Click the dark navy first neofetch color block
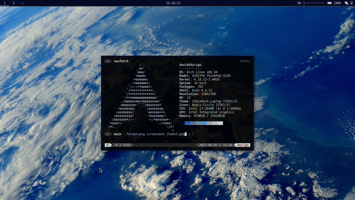Viewport: 355px width, 200px height. (182, 123)
